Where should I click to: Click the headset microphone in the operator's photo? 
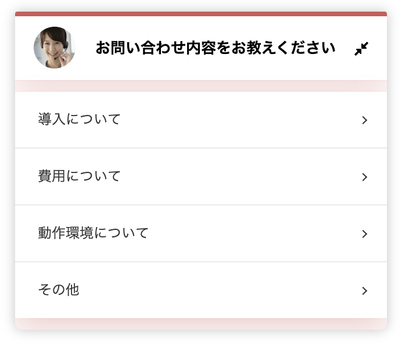[x=60, y=57]
